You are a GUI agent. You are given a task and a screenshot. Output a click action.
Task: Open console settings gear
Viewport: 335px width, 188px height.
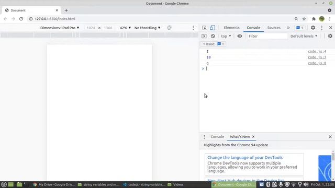pyautogui.click(x=330, y=36)
